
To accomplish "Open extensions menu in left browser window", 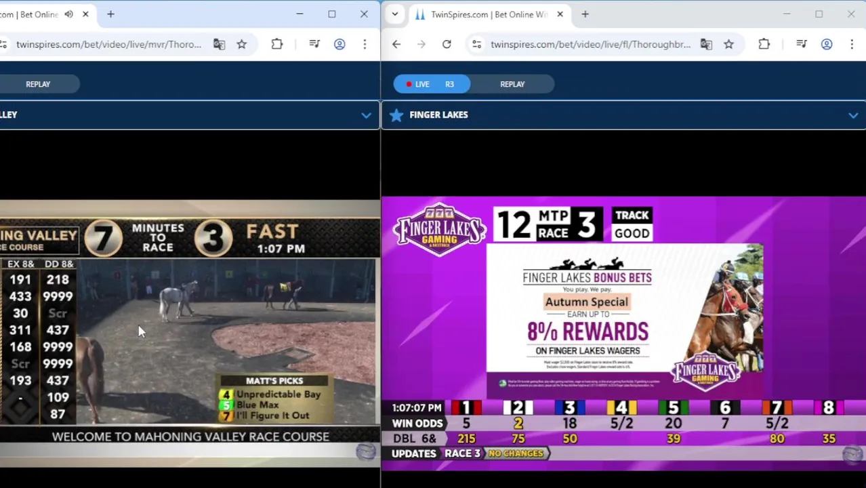I will (x=277, y=44).
